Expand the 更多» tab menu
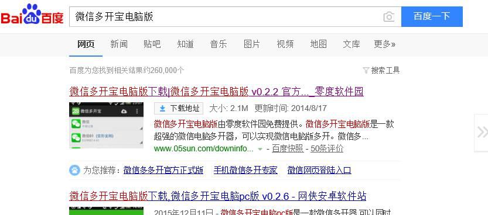 (385, 44)
